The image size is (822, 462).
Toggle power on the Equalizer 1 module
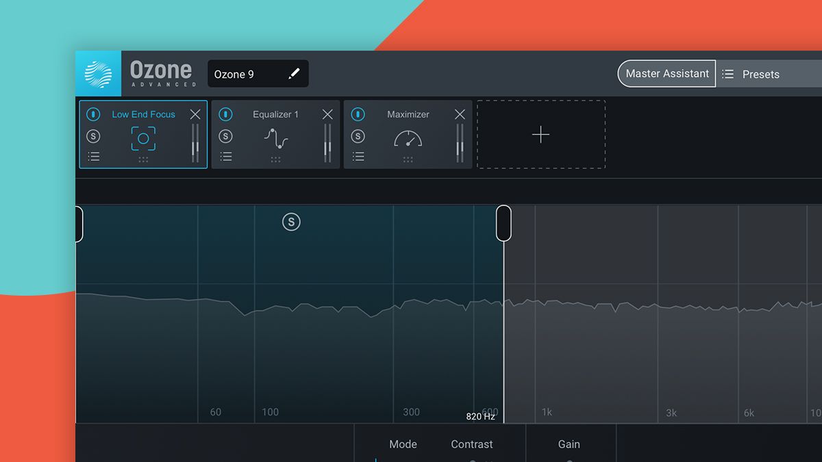click(225, 114)
